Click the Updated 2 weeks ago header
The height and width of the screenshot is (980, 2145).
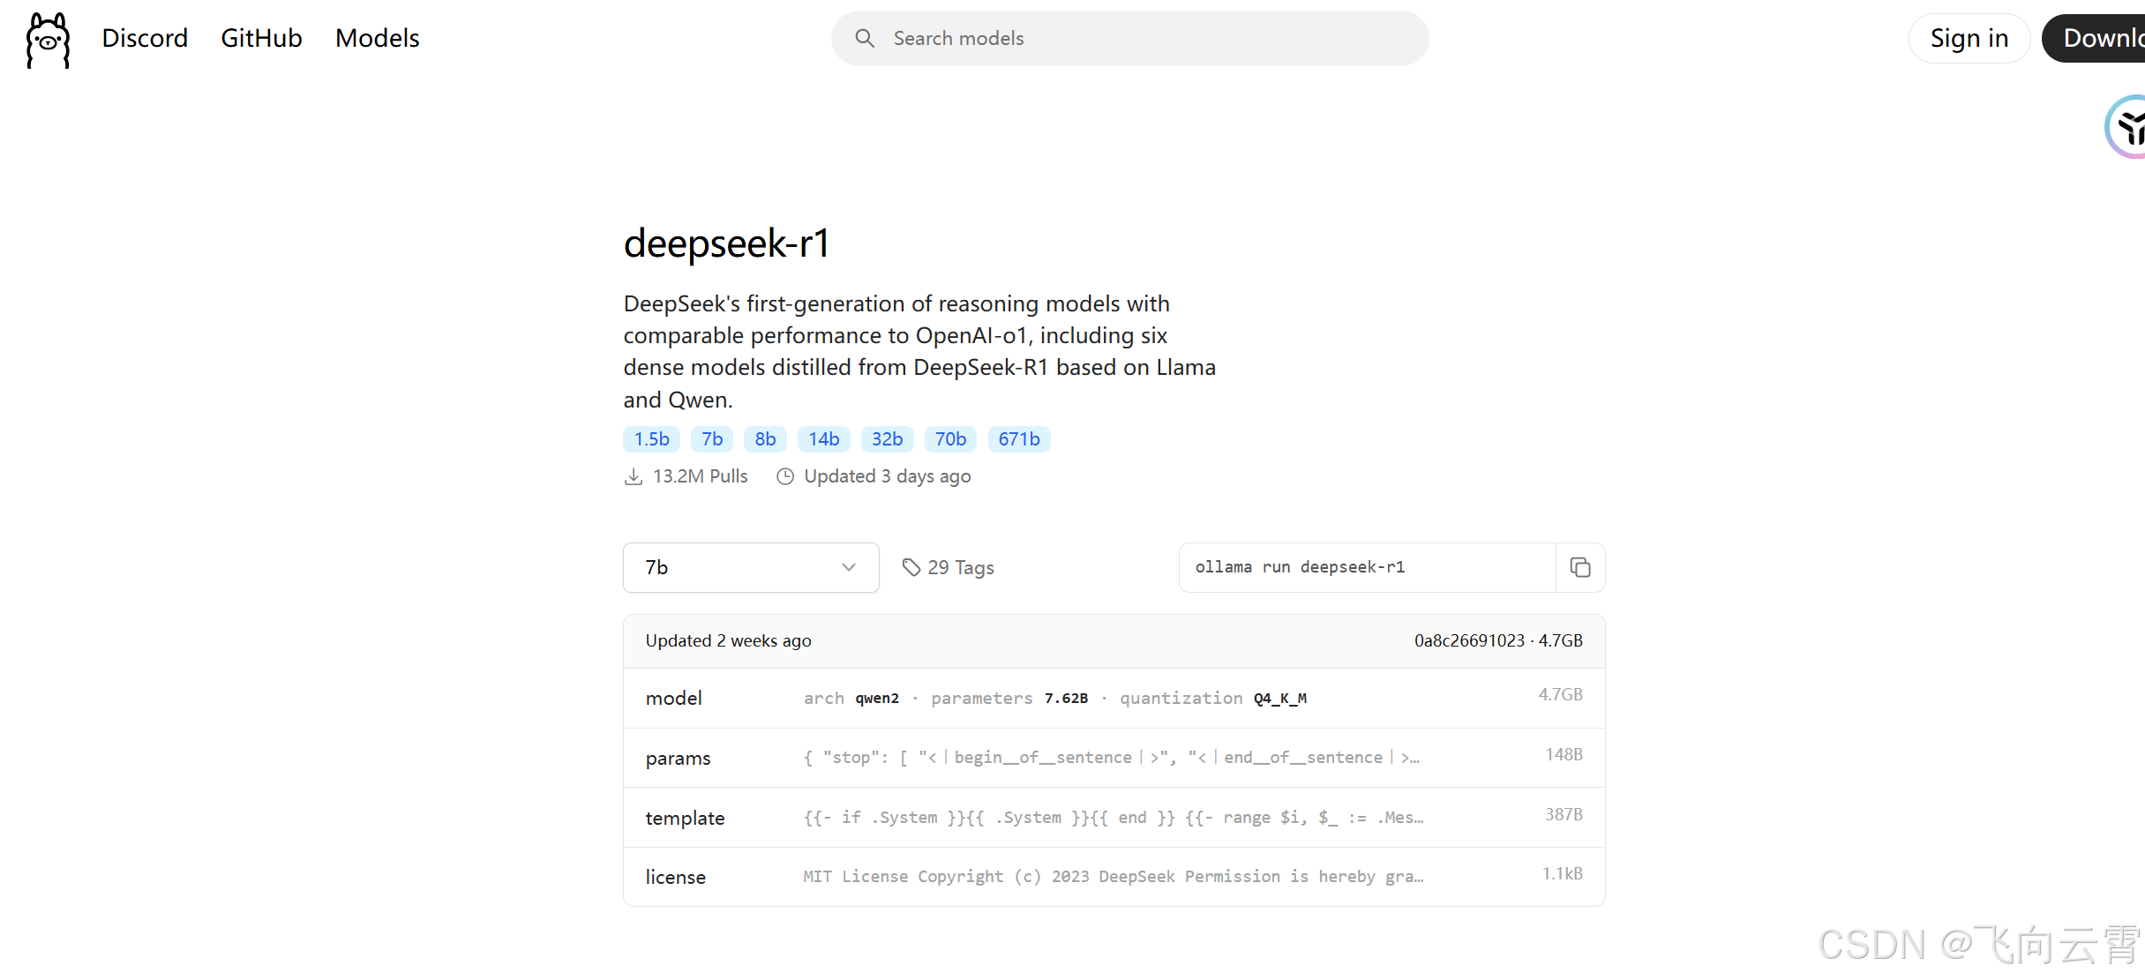(x=728, y=641)
